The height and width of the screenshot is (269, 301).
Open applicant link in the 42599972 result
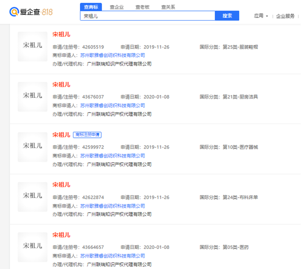(112, 156)
